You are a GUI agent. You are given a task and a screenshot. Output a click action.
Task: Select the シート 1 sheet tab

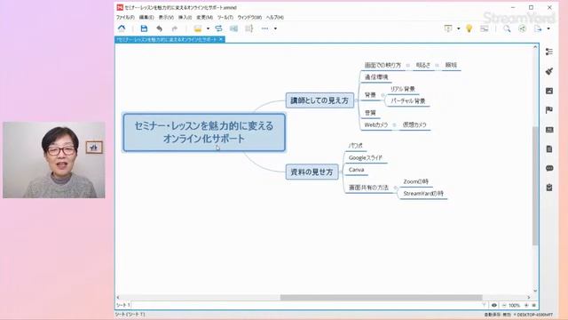point(122,305)
